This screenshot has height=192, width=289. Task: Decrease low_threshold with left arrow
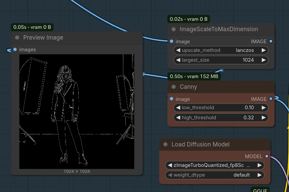pos(178,108)
